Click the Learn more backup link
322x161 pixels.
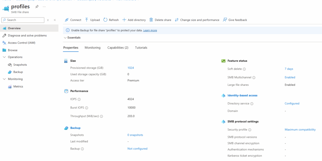tap(150, 30)
